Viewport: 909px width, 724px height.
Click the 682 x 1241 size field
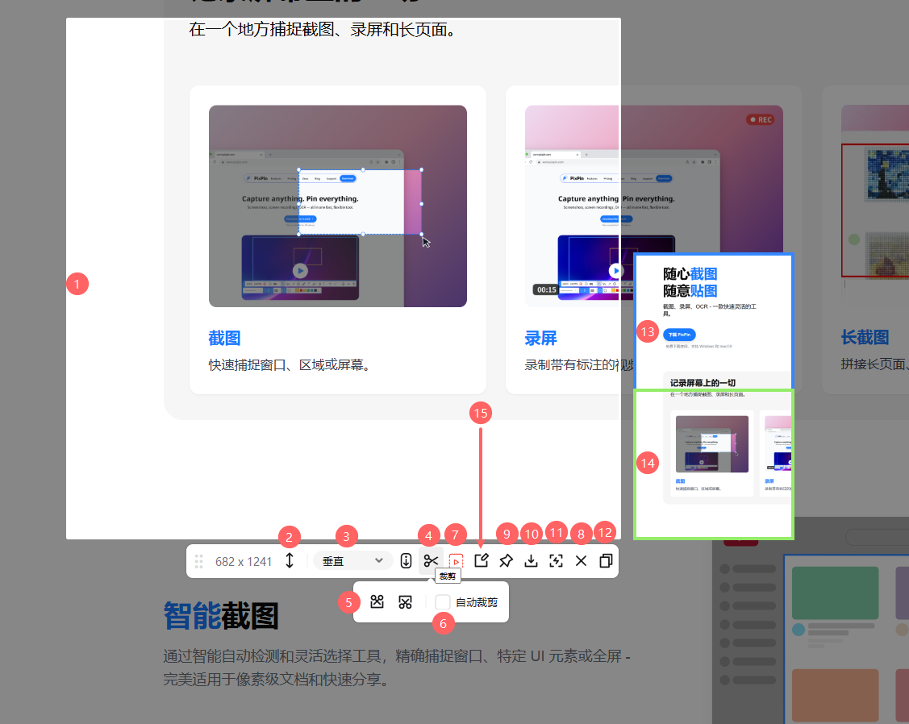click(x=246, y=560)
